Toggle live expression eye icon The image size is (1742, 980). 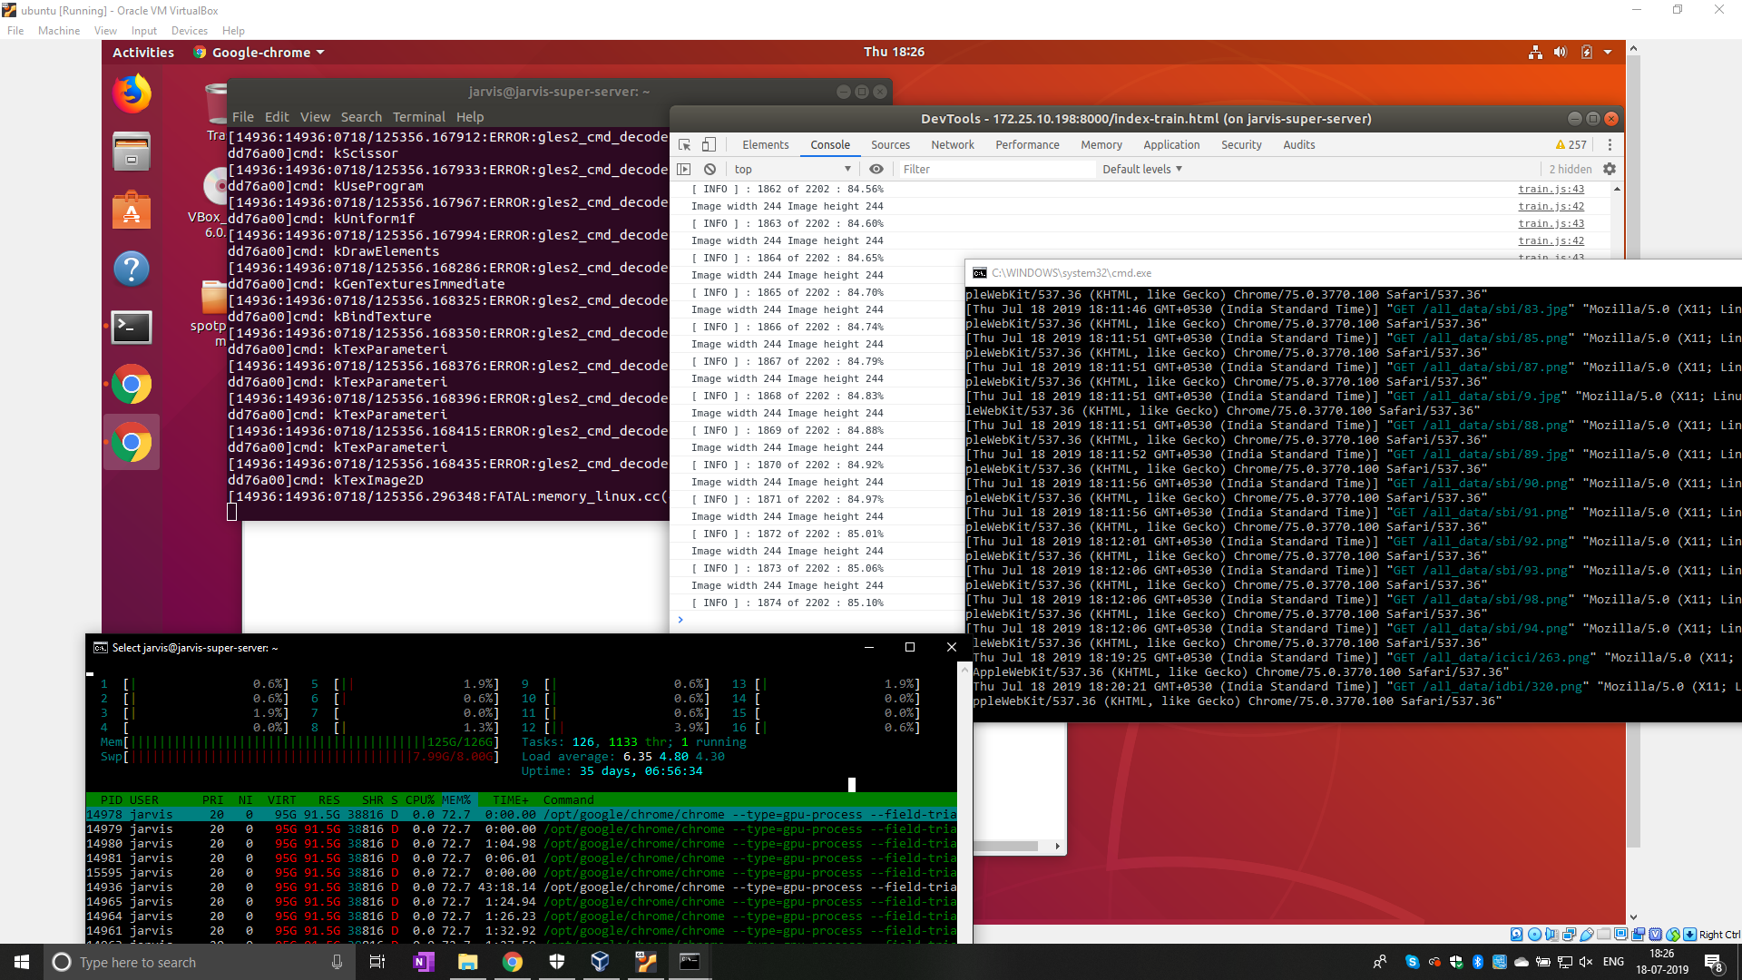pyautogui.click(x=876, y=170)
